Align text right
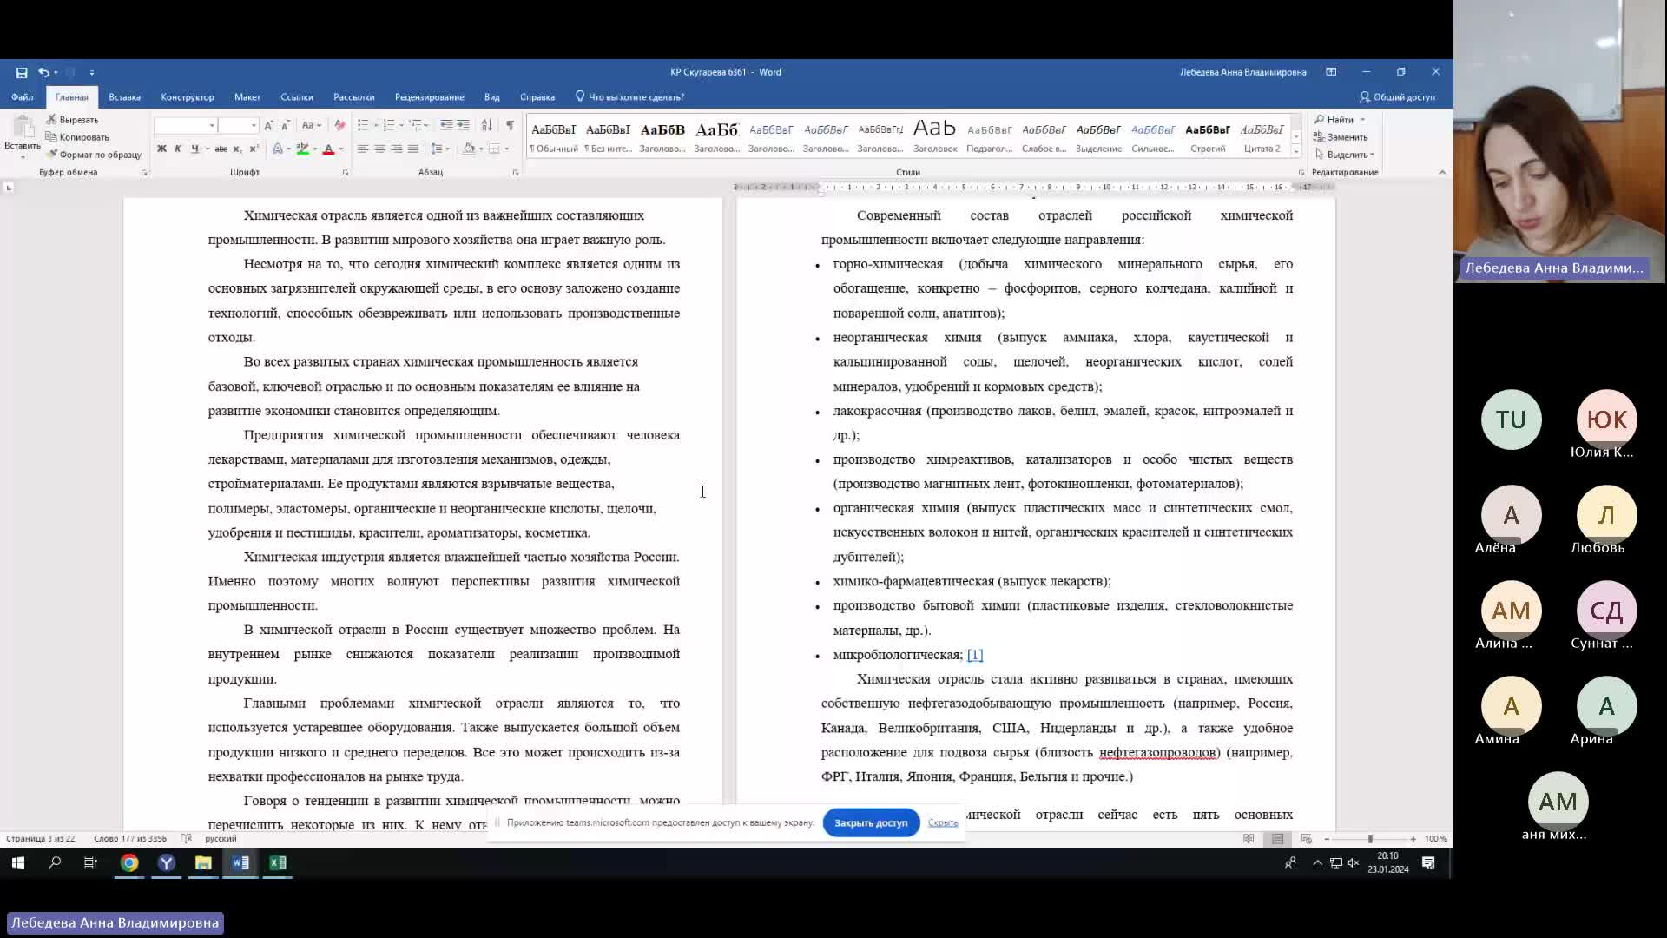The height and width of the screenshot is (938, 1667). 396,149
